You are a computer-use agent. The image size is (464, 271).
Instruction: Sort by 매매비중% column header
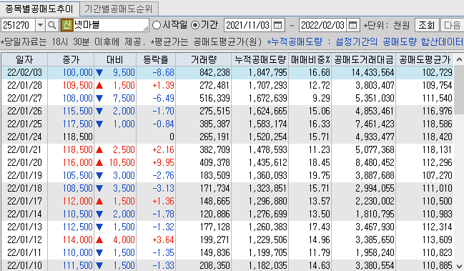(310, 60)
